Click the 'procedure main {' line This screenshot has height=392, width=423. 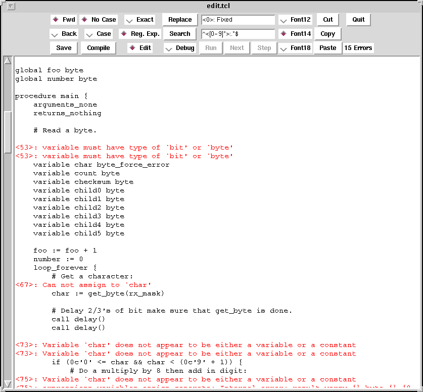pos(51,96)
